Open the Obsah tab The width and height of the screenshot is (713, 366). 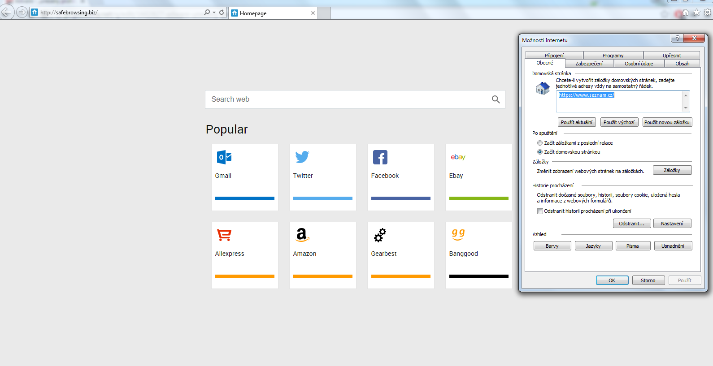pyautogui.click(x=683, y=64)
